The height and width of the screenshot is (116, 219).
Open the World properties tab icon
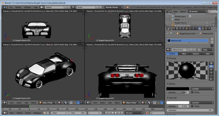pos(183,28)
